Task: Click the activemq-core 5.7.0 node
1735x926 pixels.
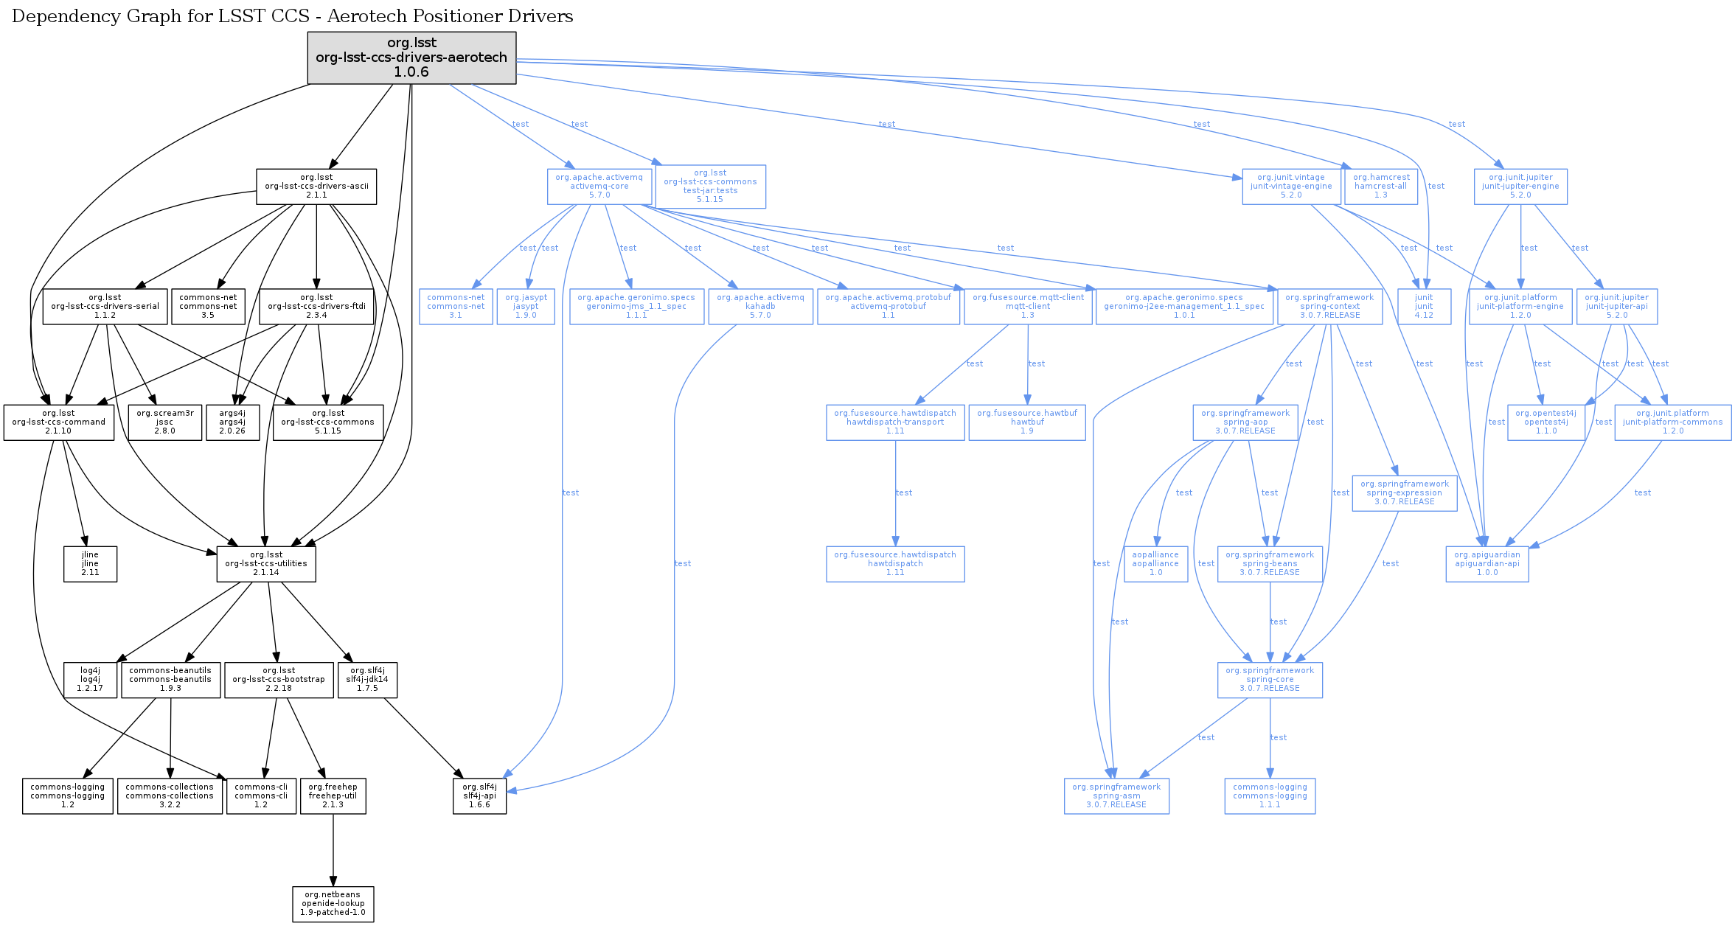Action: point(599,187)
